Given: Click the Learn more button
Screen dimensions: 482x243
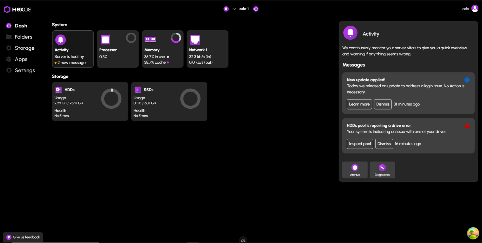Looking at the screenshot, I should pyautogui.click(x=359, y=104).
